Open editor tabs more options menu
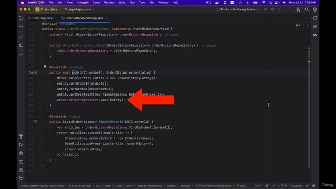Screen dimensions: 336x189 click(307, 18)
